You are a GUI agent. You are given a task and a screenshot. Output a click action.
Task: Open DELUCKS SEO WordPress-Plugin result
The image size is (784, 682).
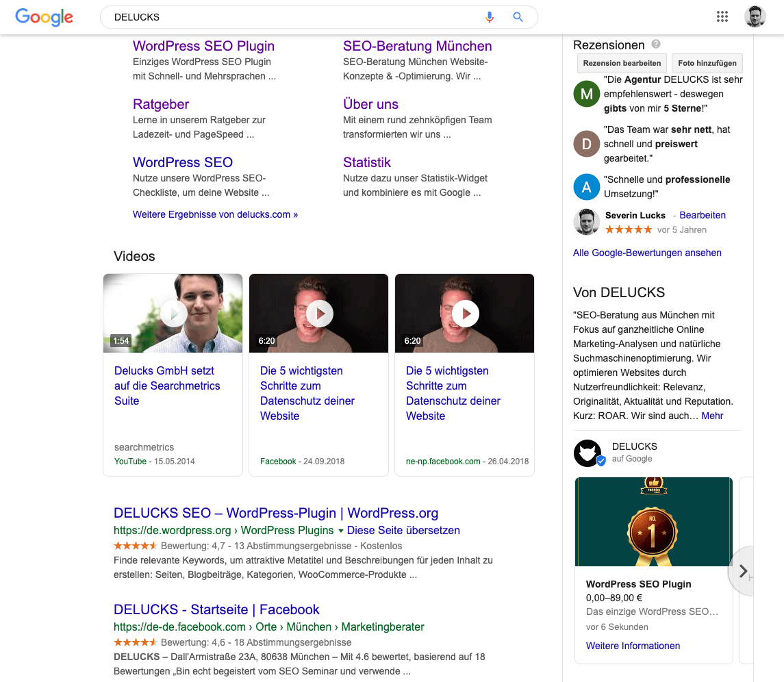tap(276, 513)
